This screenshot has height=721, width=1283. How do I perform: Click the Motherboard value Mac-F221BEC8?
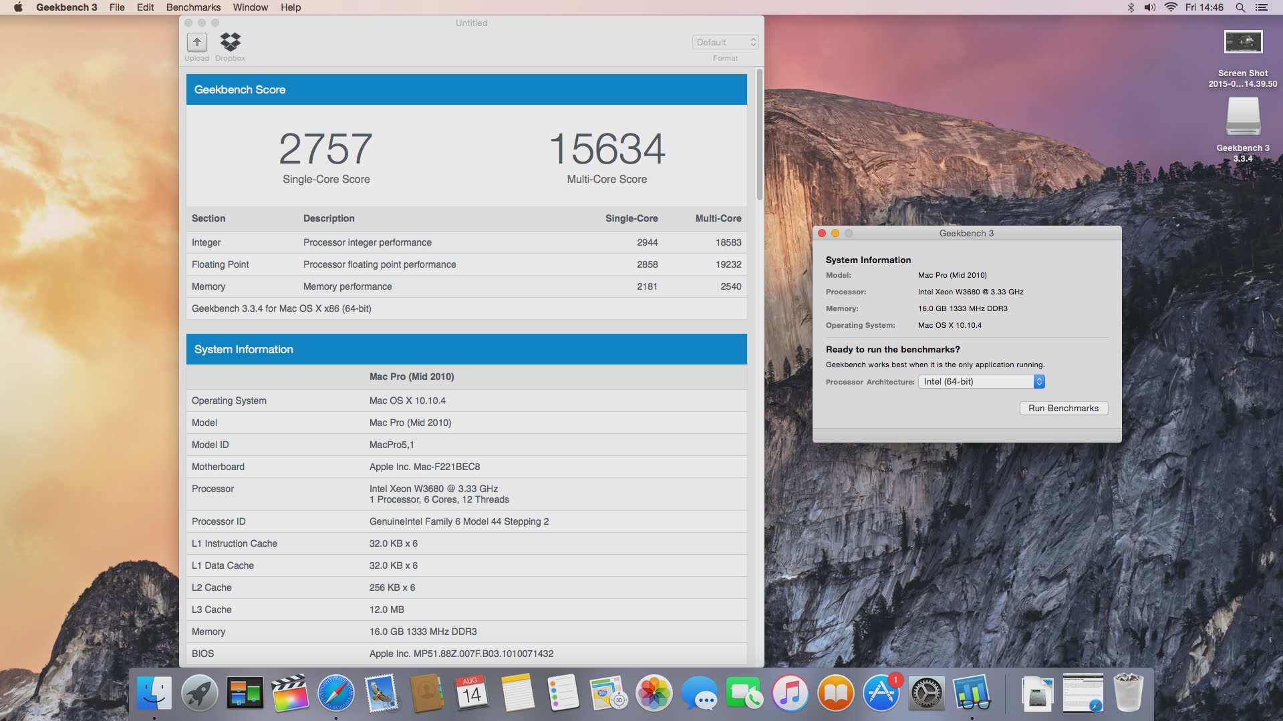pos(424,467)
